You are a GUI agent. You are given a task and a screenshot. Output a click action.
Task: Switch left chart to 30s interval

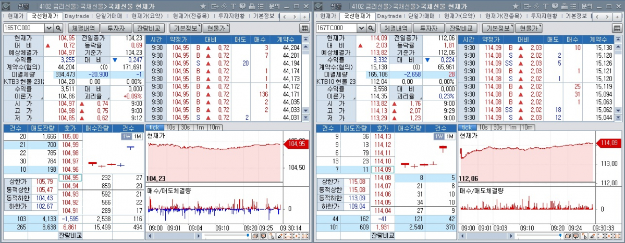point(185,127)
